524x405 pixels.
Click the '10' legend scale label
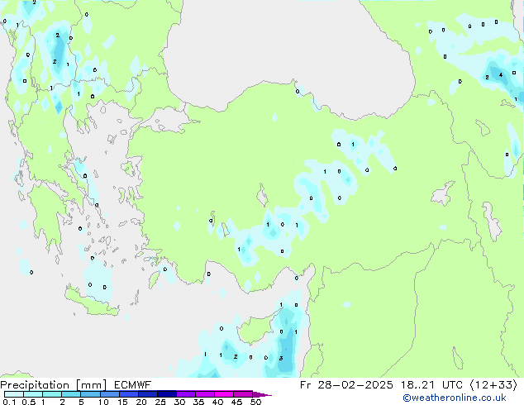(x=103, y=402)
